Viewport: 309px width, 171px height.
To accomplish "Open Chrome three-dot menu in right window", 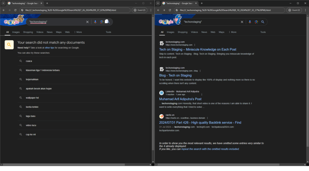I will 305,10.
